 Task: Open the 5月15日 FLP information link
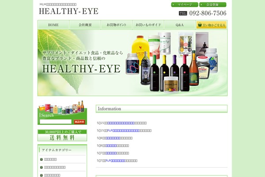pos(123,131)
